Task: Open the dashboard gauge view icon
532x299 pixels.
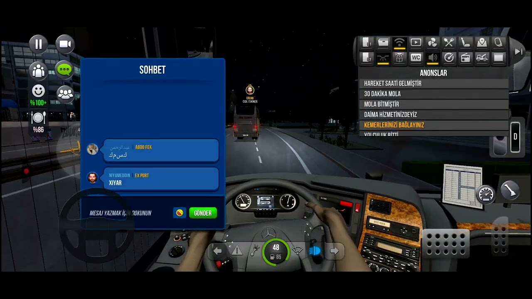Action: tap(486, 194)
